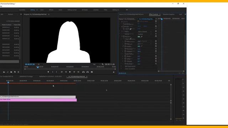Click the Project panel horizontal scrollbar
228x128 pixels.
[x=10, y=62]
